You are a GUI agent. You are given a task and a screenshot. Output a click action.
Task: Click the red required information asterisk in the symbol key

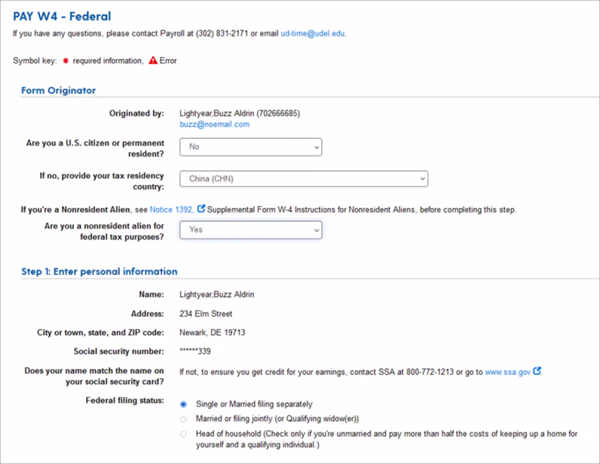click(66, 60)
